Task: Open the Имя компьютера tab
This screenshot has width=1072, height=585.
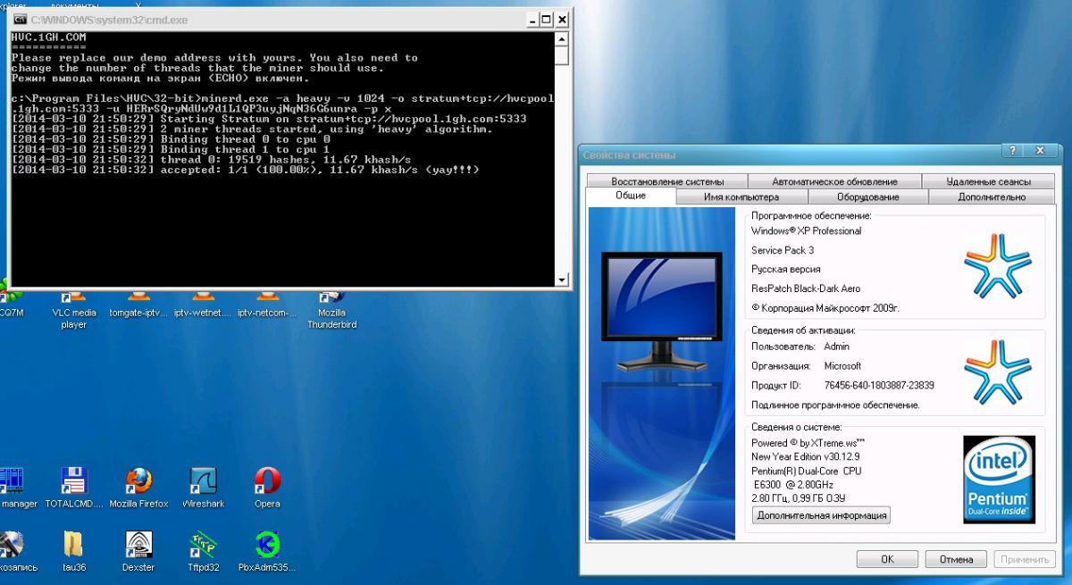Action: click(x=741, y=196)
